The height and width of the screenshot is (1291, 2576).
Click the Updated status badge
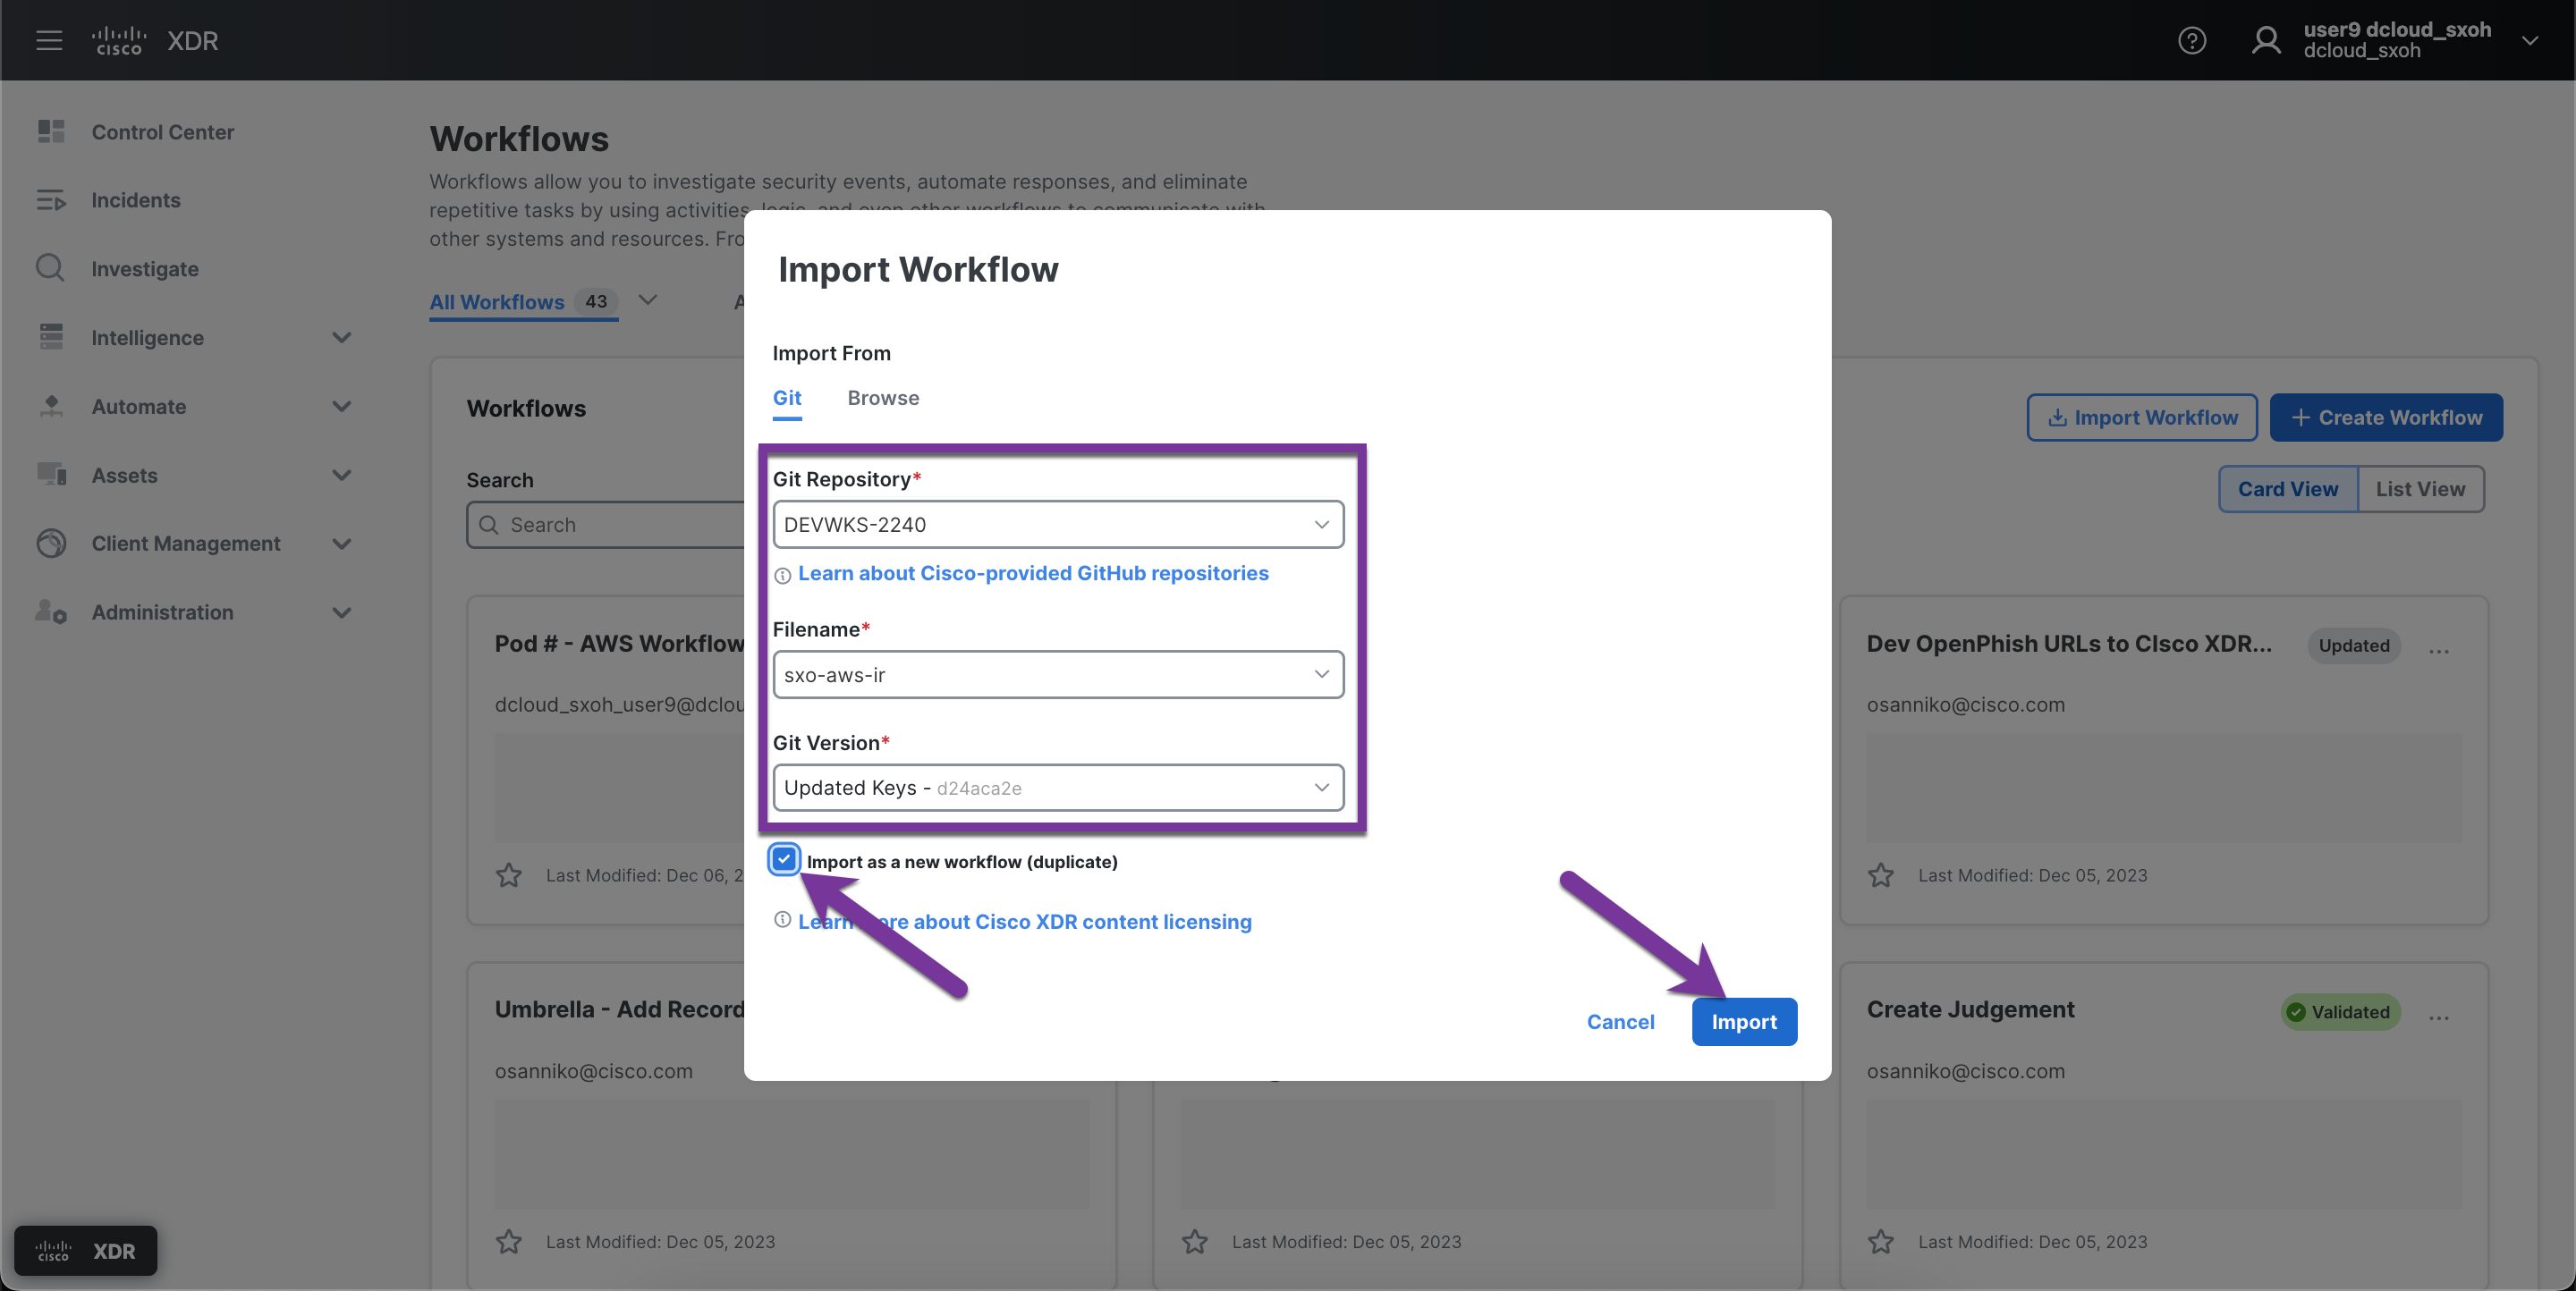[x=2354, y=645]
